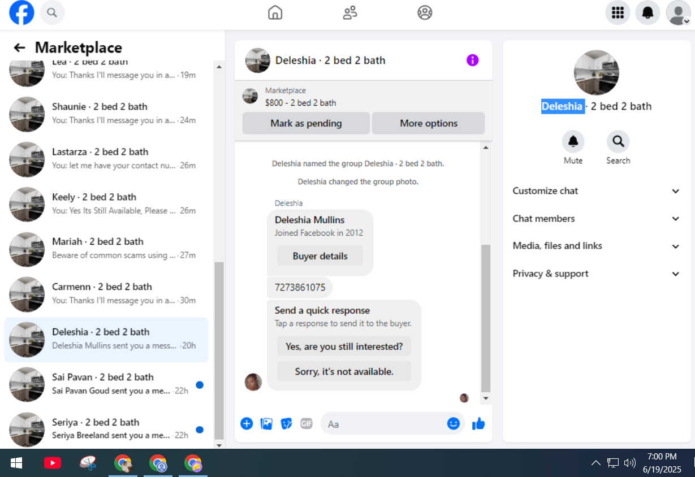The image size is (695, 477).
Task: Open the Facebook search magnifier
Action: point(52,12)
